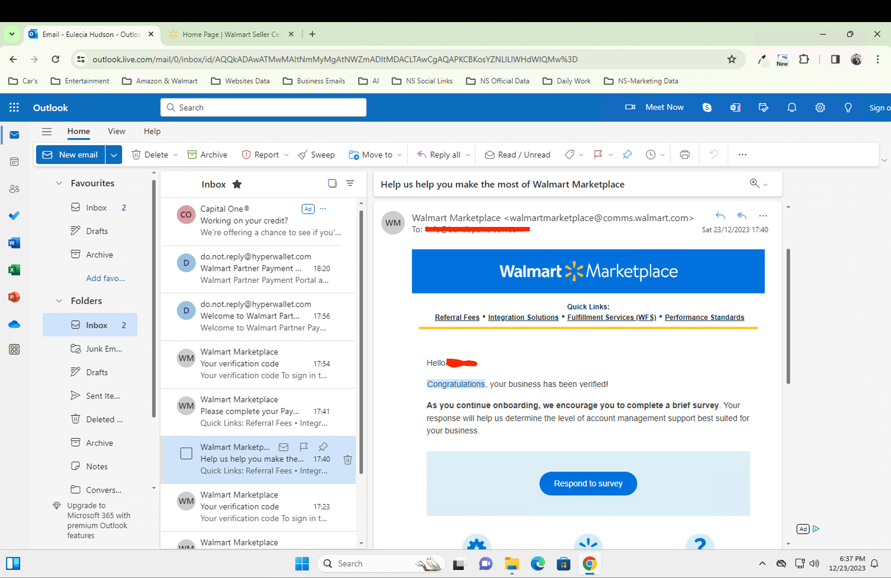Click the Settings gear in Outlook header
This screenshot has width=891, height=578.
tap(820, 108)
